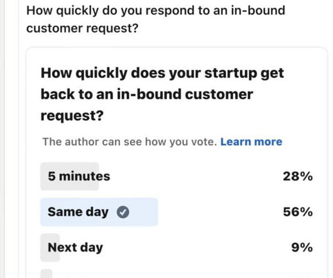
Task: Click the 'request?' line of poll heading
Action: [x=72, y=116]
